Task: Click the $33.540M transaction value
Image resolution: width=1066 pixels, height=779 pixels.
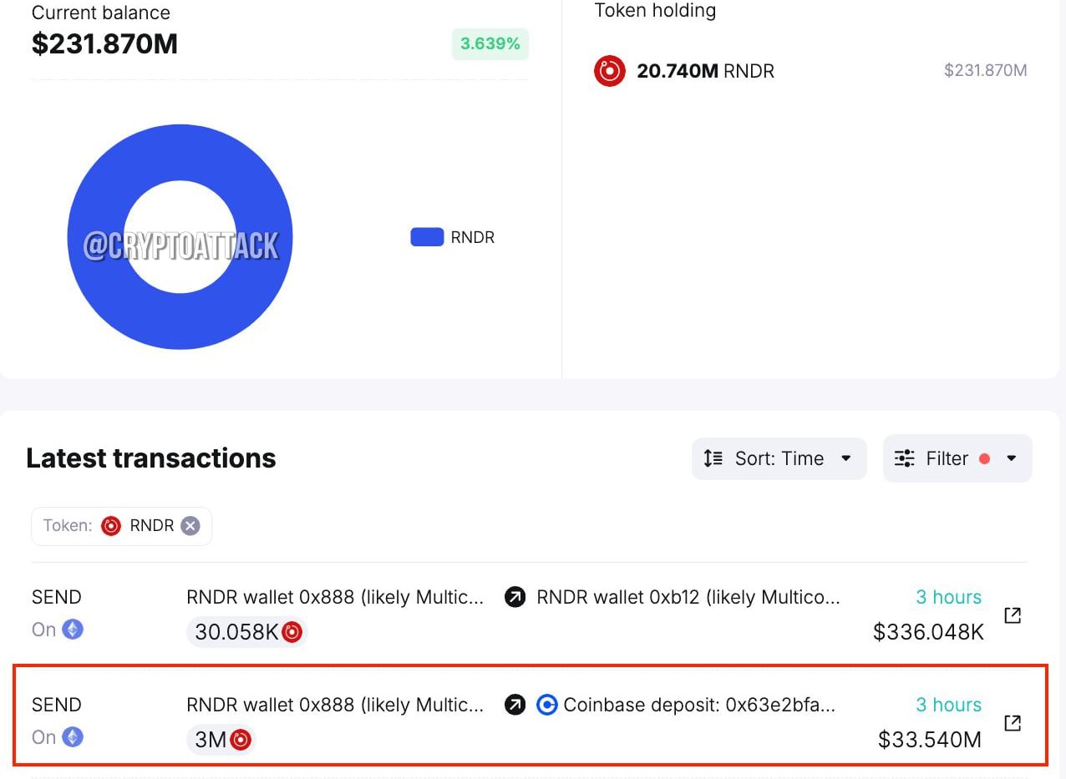Action: tap(930, 740)
